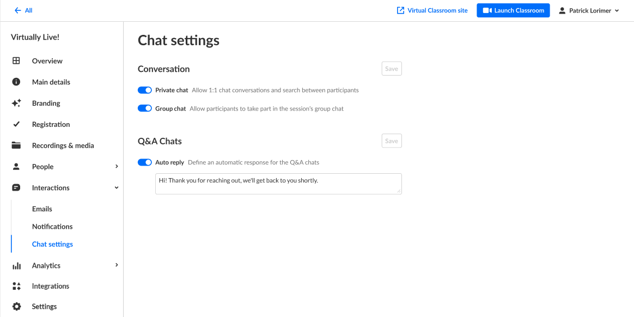
Task: Go to the Notifications menu item
Action: coord(52,227)
